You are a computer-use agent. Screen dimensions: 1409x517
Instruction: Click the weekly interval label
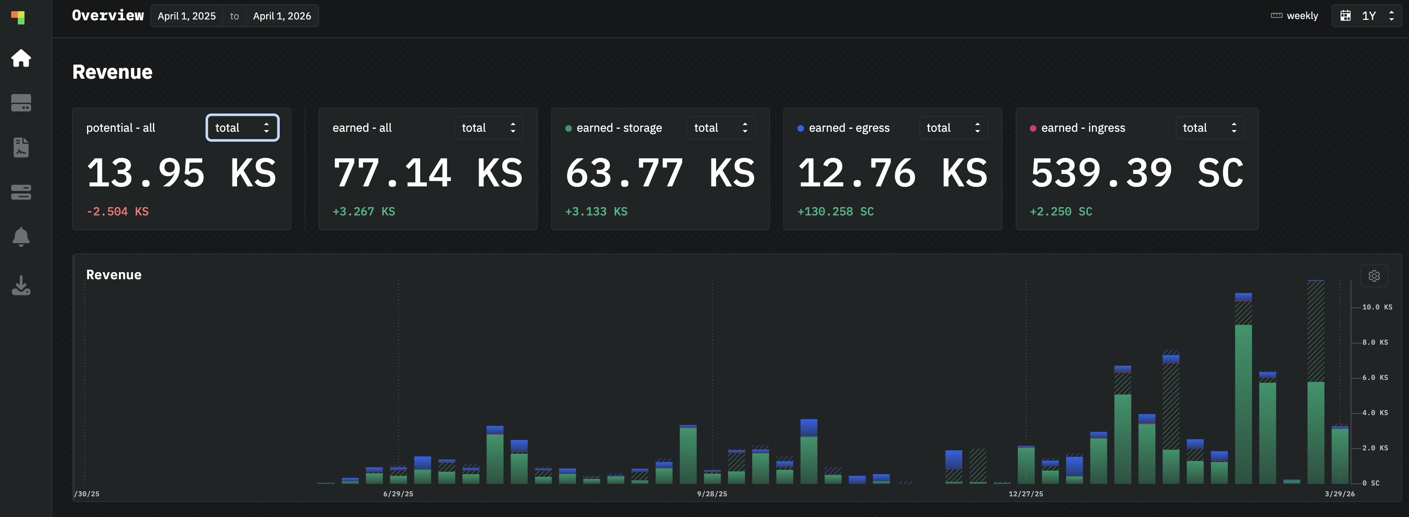coord(1302,16)
